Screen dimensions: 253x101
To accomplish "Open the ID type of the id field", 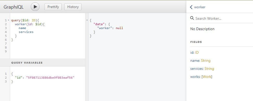I will (x=197, y=52).
